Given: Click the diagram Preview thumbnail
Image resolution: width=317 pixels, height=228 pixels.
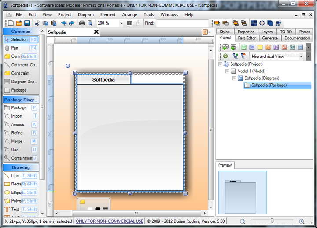Looking at the screenshot, I should point(243,192).
